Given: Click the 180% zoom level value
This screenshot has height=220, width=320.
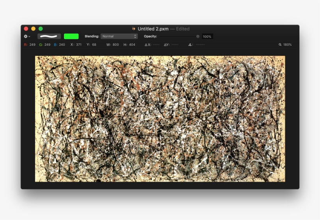Looking at the screenshot, I should click(287, 45).
